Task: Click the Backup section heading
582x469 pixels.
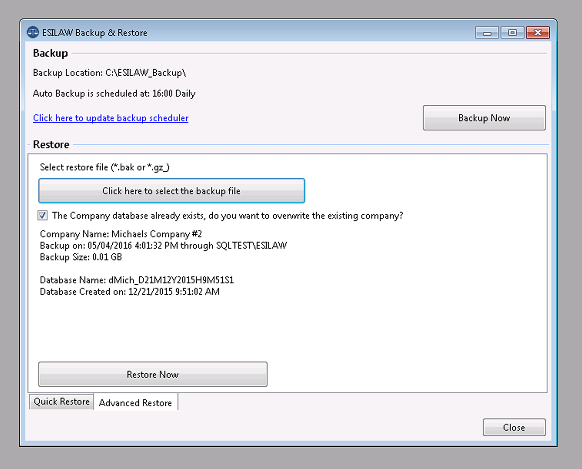Action: 50,53
